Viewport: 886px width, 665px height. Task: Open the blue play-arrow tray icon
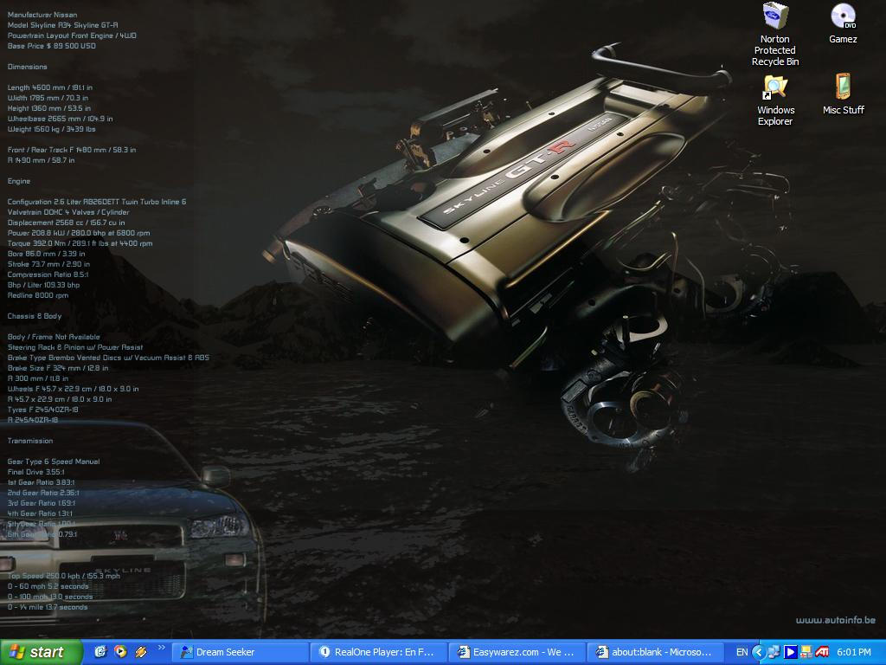(790, 652)
